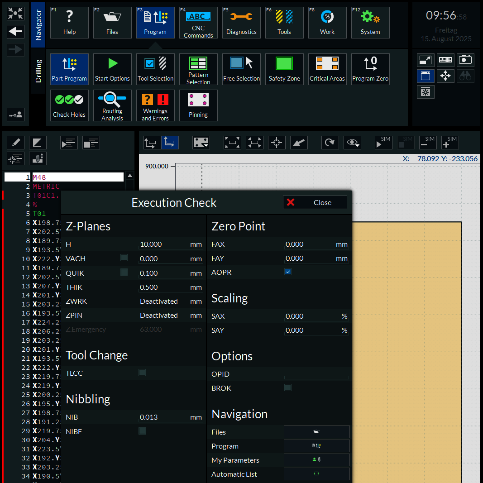Click the rotate view icon

(x=330, y=143)
